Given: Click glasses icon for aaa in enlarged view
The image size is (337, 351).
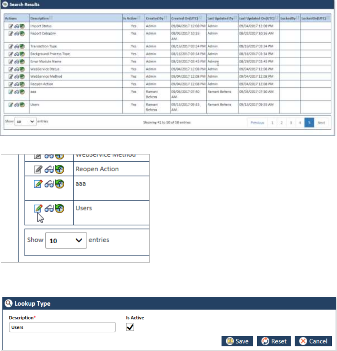Looking at the screenshot, I should click(49, 184).
